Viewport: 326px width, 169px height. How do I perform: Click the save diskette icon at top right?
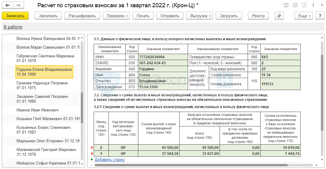(286, 5)
